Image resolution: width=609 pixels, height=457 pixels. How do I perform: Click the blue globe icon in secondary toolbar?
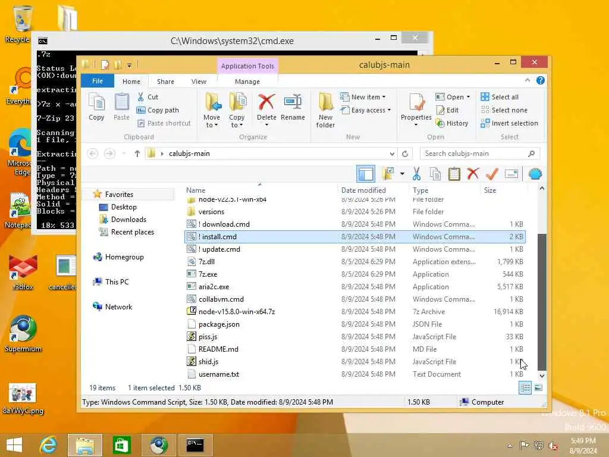[x=535, y=174]
